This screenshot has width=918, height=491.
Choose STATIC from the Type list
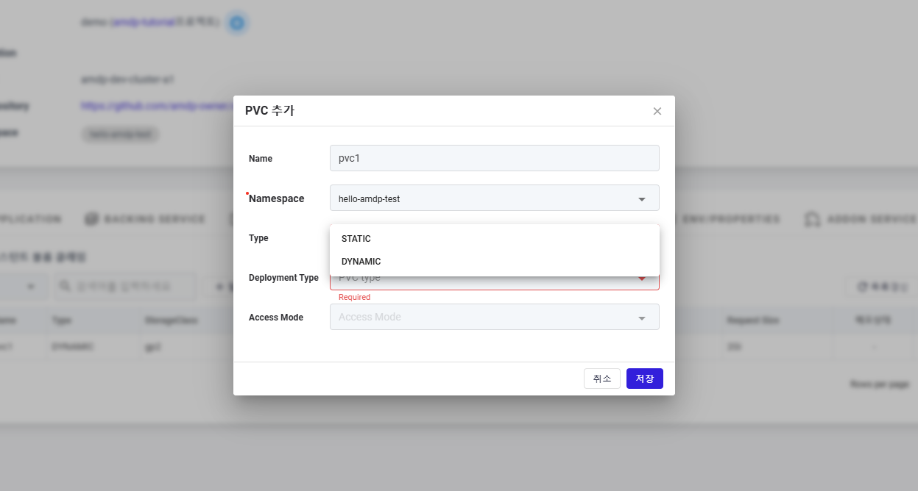pyautogui.click(x=356, y=239)
